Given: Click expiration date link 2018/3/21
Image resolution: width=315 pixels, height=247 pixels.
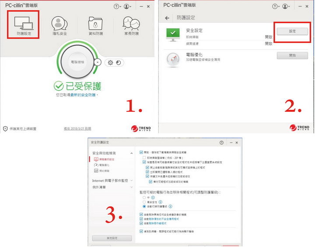Looking at the screenshot, I should coord(77,128).
